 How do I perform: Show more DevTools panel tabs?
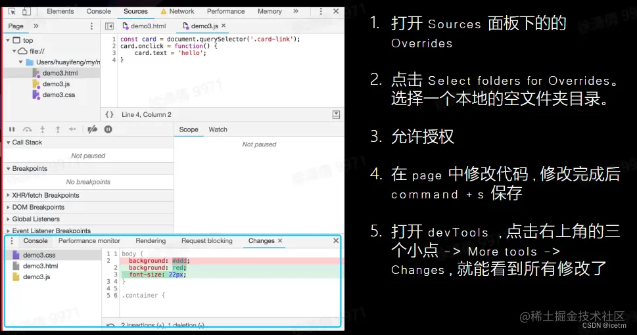tap(296, 11)
